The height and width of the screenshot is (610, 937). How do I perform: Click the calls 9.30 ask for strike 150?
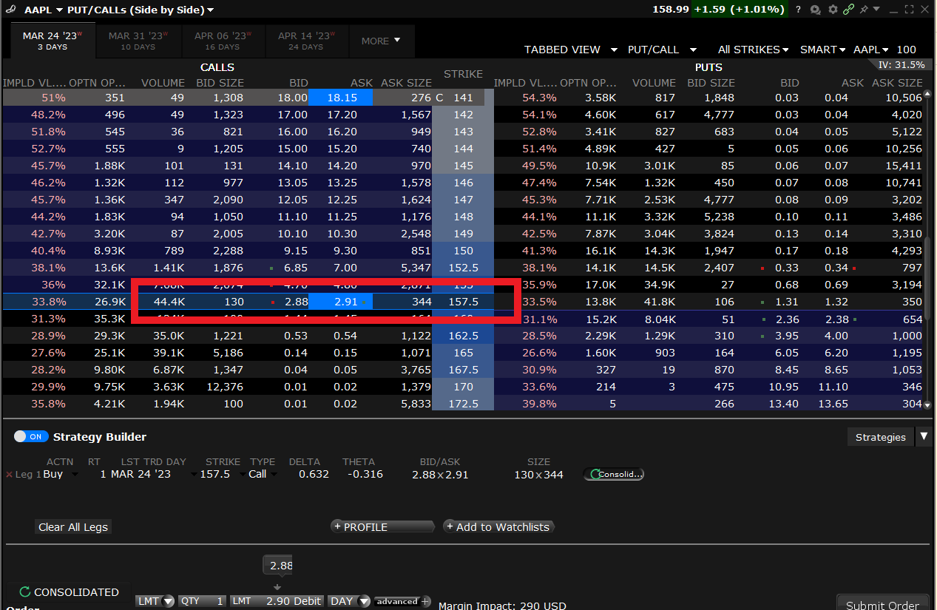coord(345,251)
